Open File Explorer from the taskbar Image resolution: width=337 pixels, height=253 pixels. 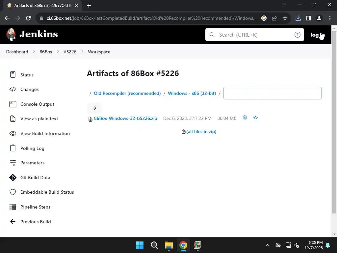(169, 245)
